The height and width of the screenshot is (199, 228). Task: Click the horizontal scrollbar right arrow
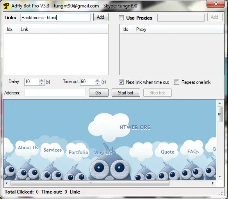pyautogui.click(x=213, y=183)
